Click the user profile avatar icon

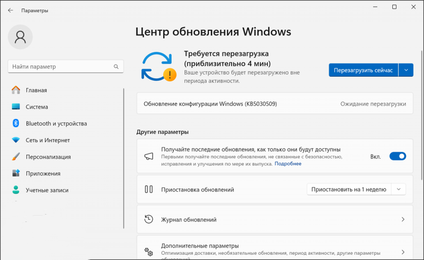pyautogui.click(x=21, y=36)
